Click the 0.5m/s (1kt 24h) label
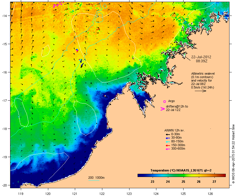The height and width of the screenshot is (196, 237). point(203,87)
